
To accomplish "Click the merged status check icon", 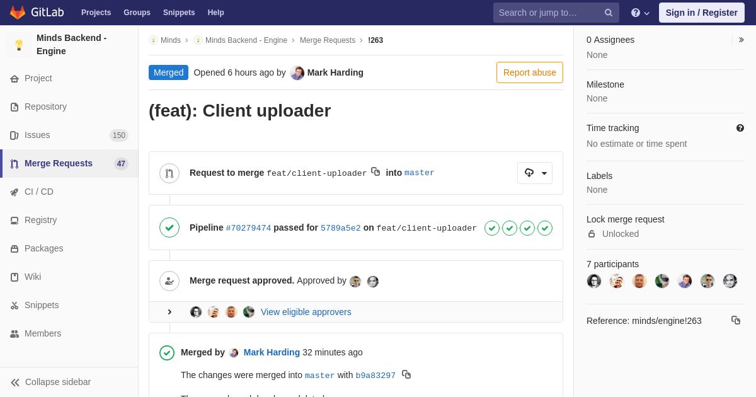I will (167, 353).
